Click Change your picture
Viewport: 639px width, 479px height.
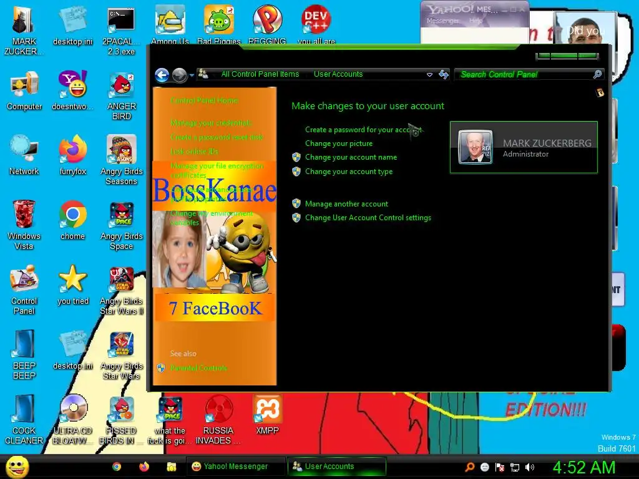point(339,143)
